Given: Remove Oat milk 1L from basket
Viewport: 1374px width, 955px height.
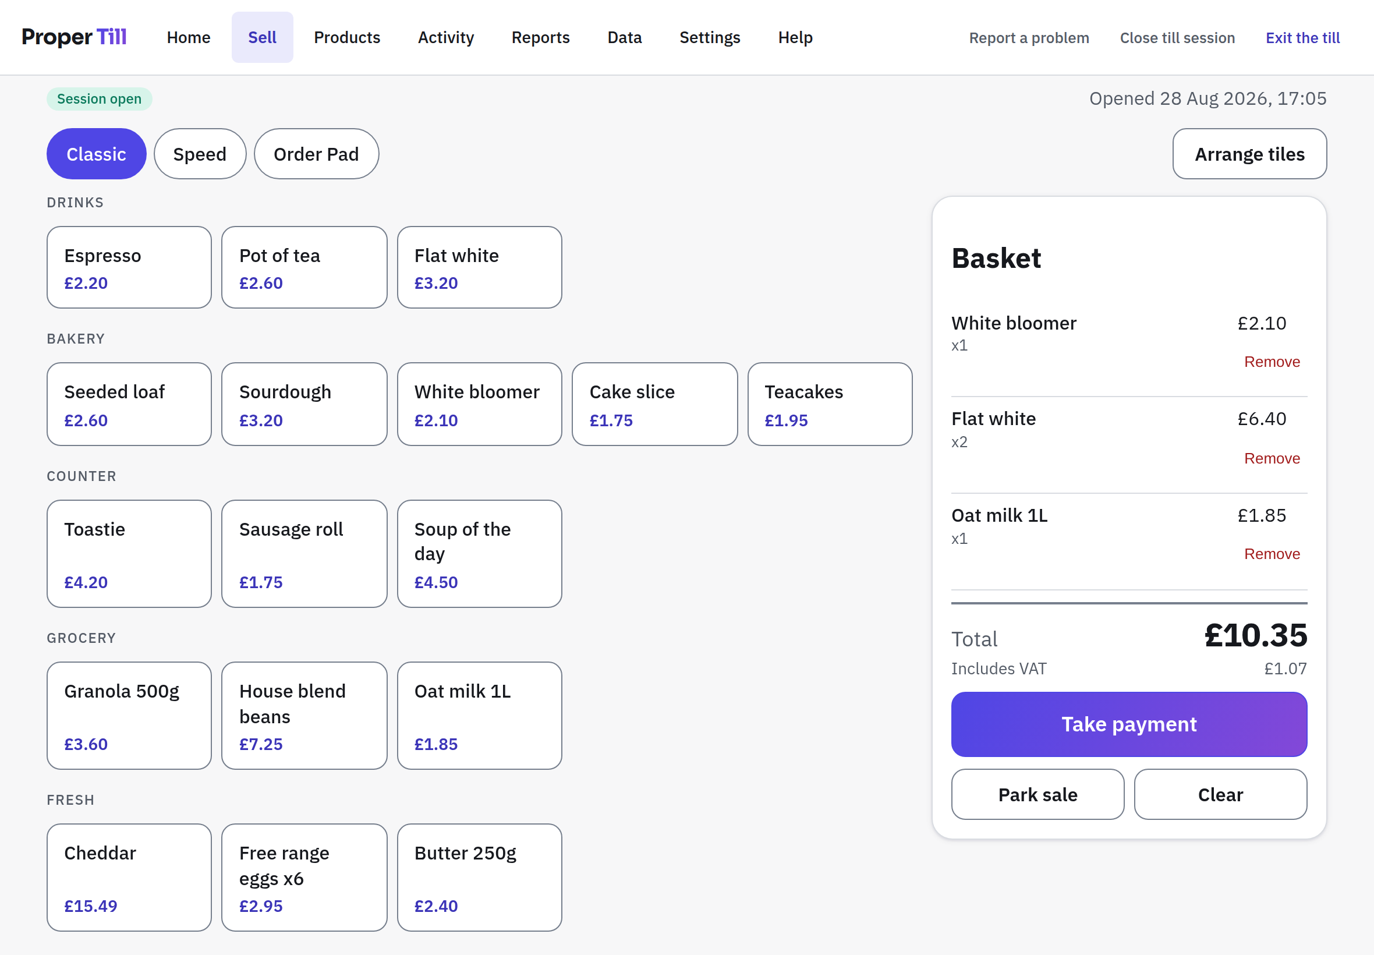Looking at the screenshot, I should [x=1272, y=554].
